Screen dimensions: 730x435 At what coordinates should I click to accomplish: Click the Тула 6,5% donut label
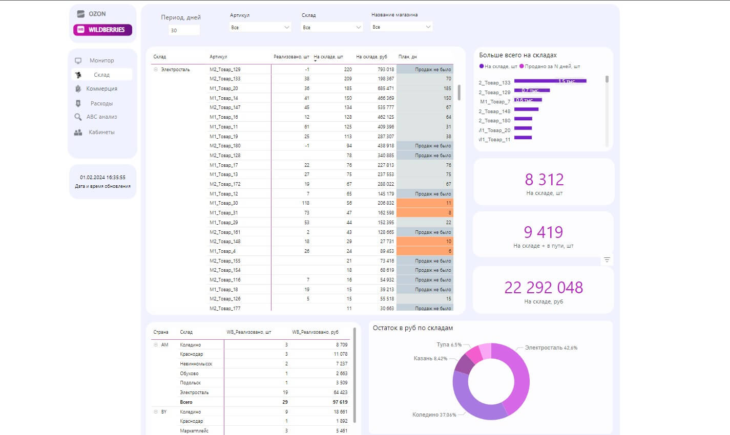coord(449,345)
